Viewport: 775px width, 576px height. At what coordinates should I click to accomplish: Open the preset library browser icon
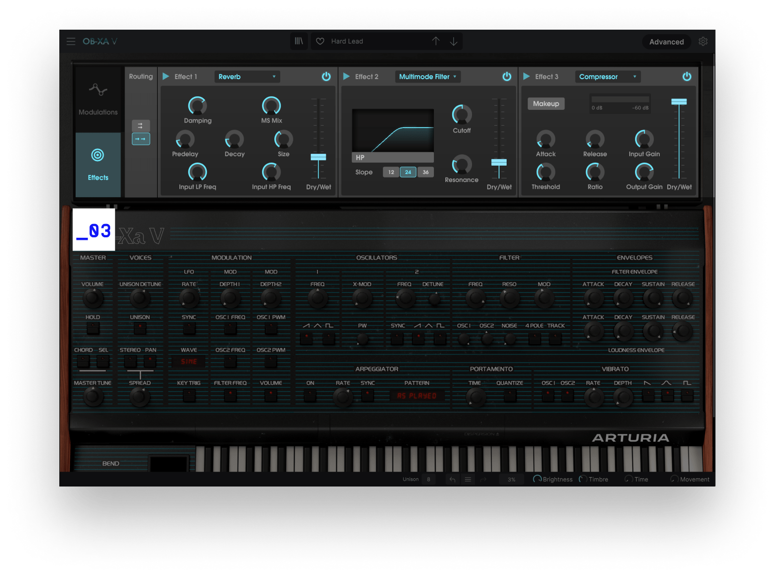pos(299,41)
